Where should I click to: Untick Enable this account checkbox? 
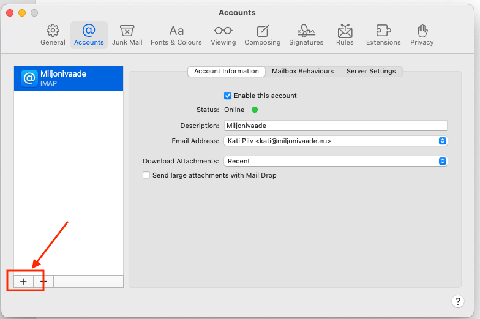coord(228,96)
